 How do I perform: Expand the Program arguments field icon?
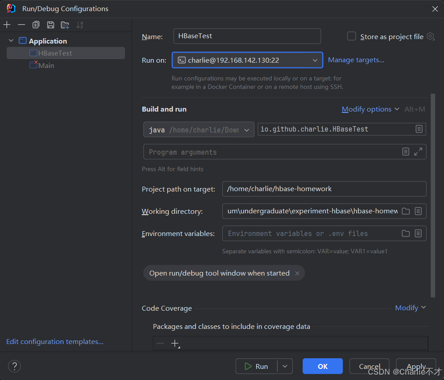pos(418,152)
